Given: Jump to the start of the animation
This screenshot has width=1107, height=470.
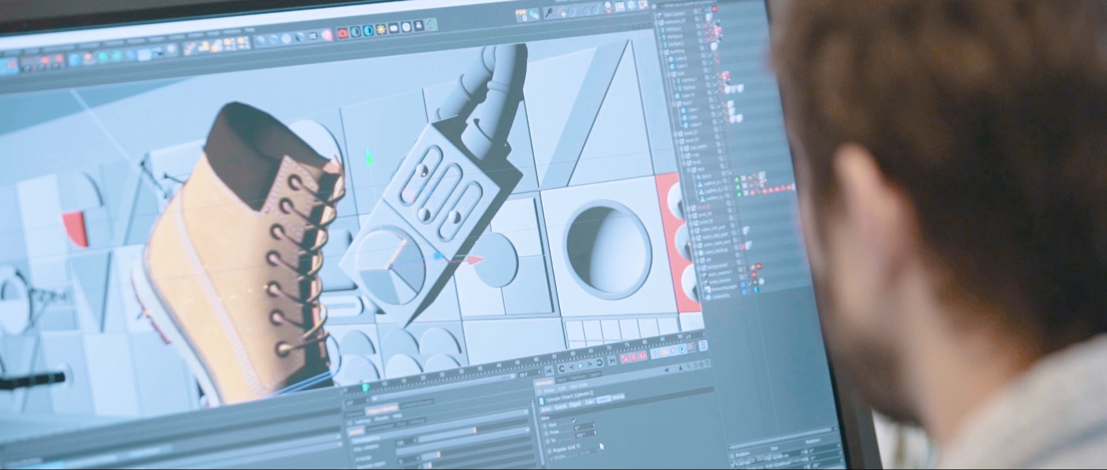Looking at the screenshot, I should pyautogui.click(x=549, y=371).
